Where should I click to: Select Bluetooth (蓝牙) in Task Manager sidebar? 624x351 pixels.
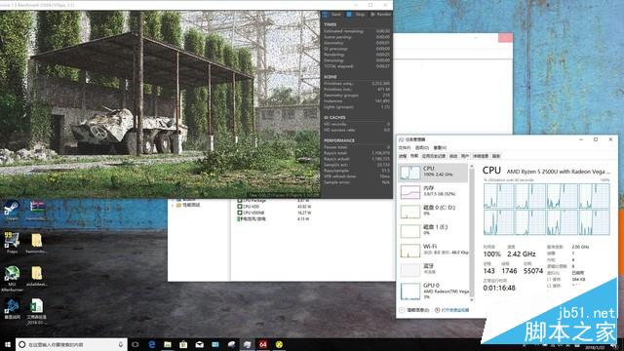click(434, 270)
